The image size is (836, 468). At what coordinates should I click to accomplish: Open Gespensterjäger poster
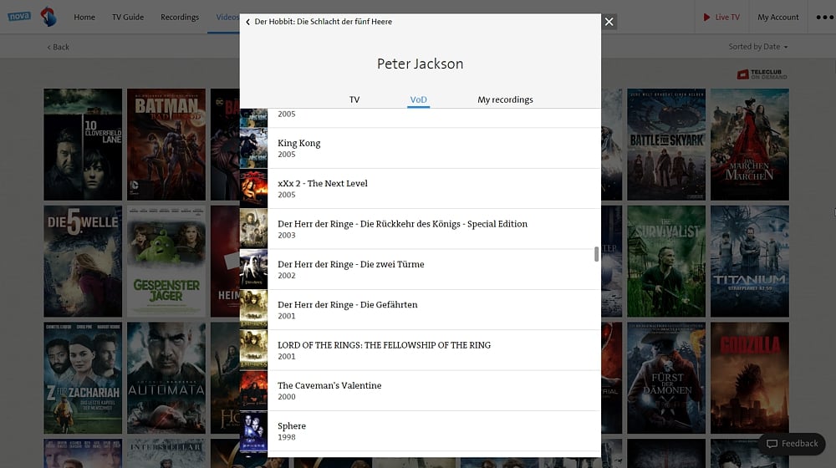(166, 262)
